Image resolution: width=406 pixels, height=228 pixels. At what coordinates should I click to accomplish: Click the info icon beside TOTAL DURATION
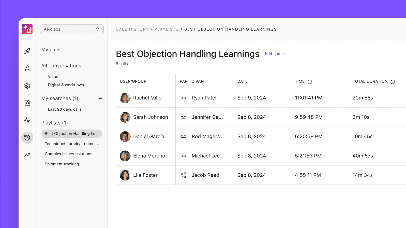[x=393, y=82]
